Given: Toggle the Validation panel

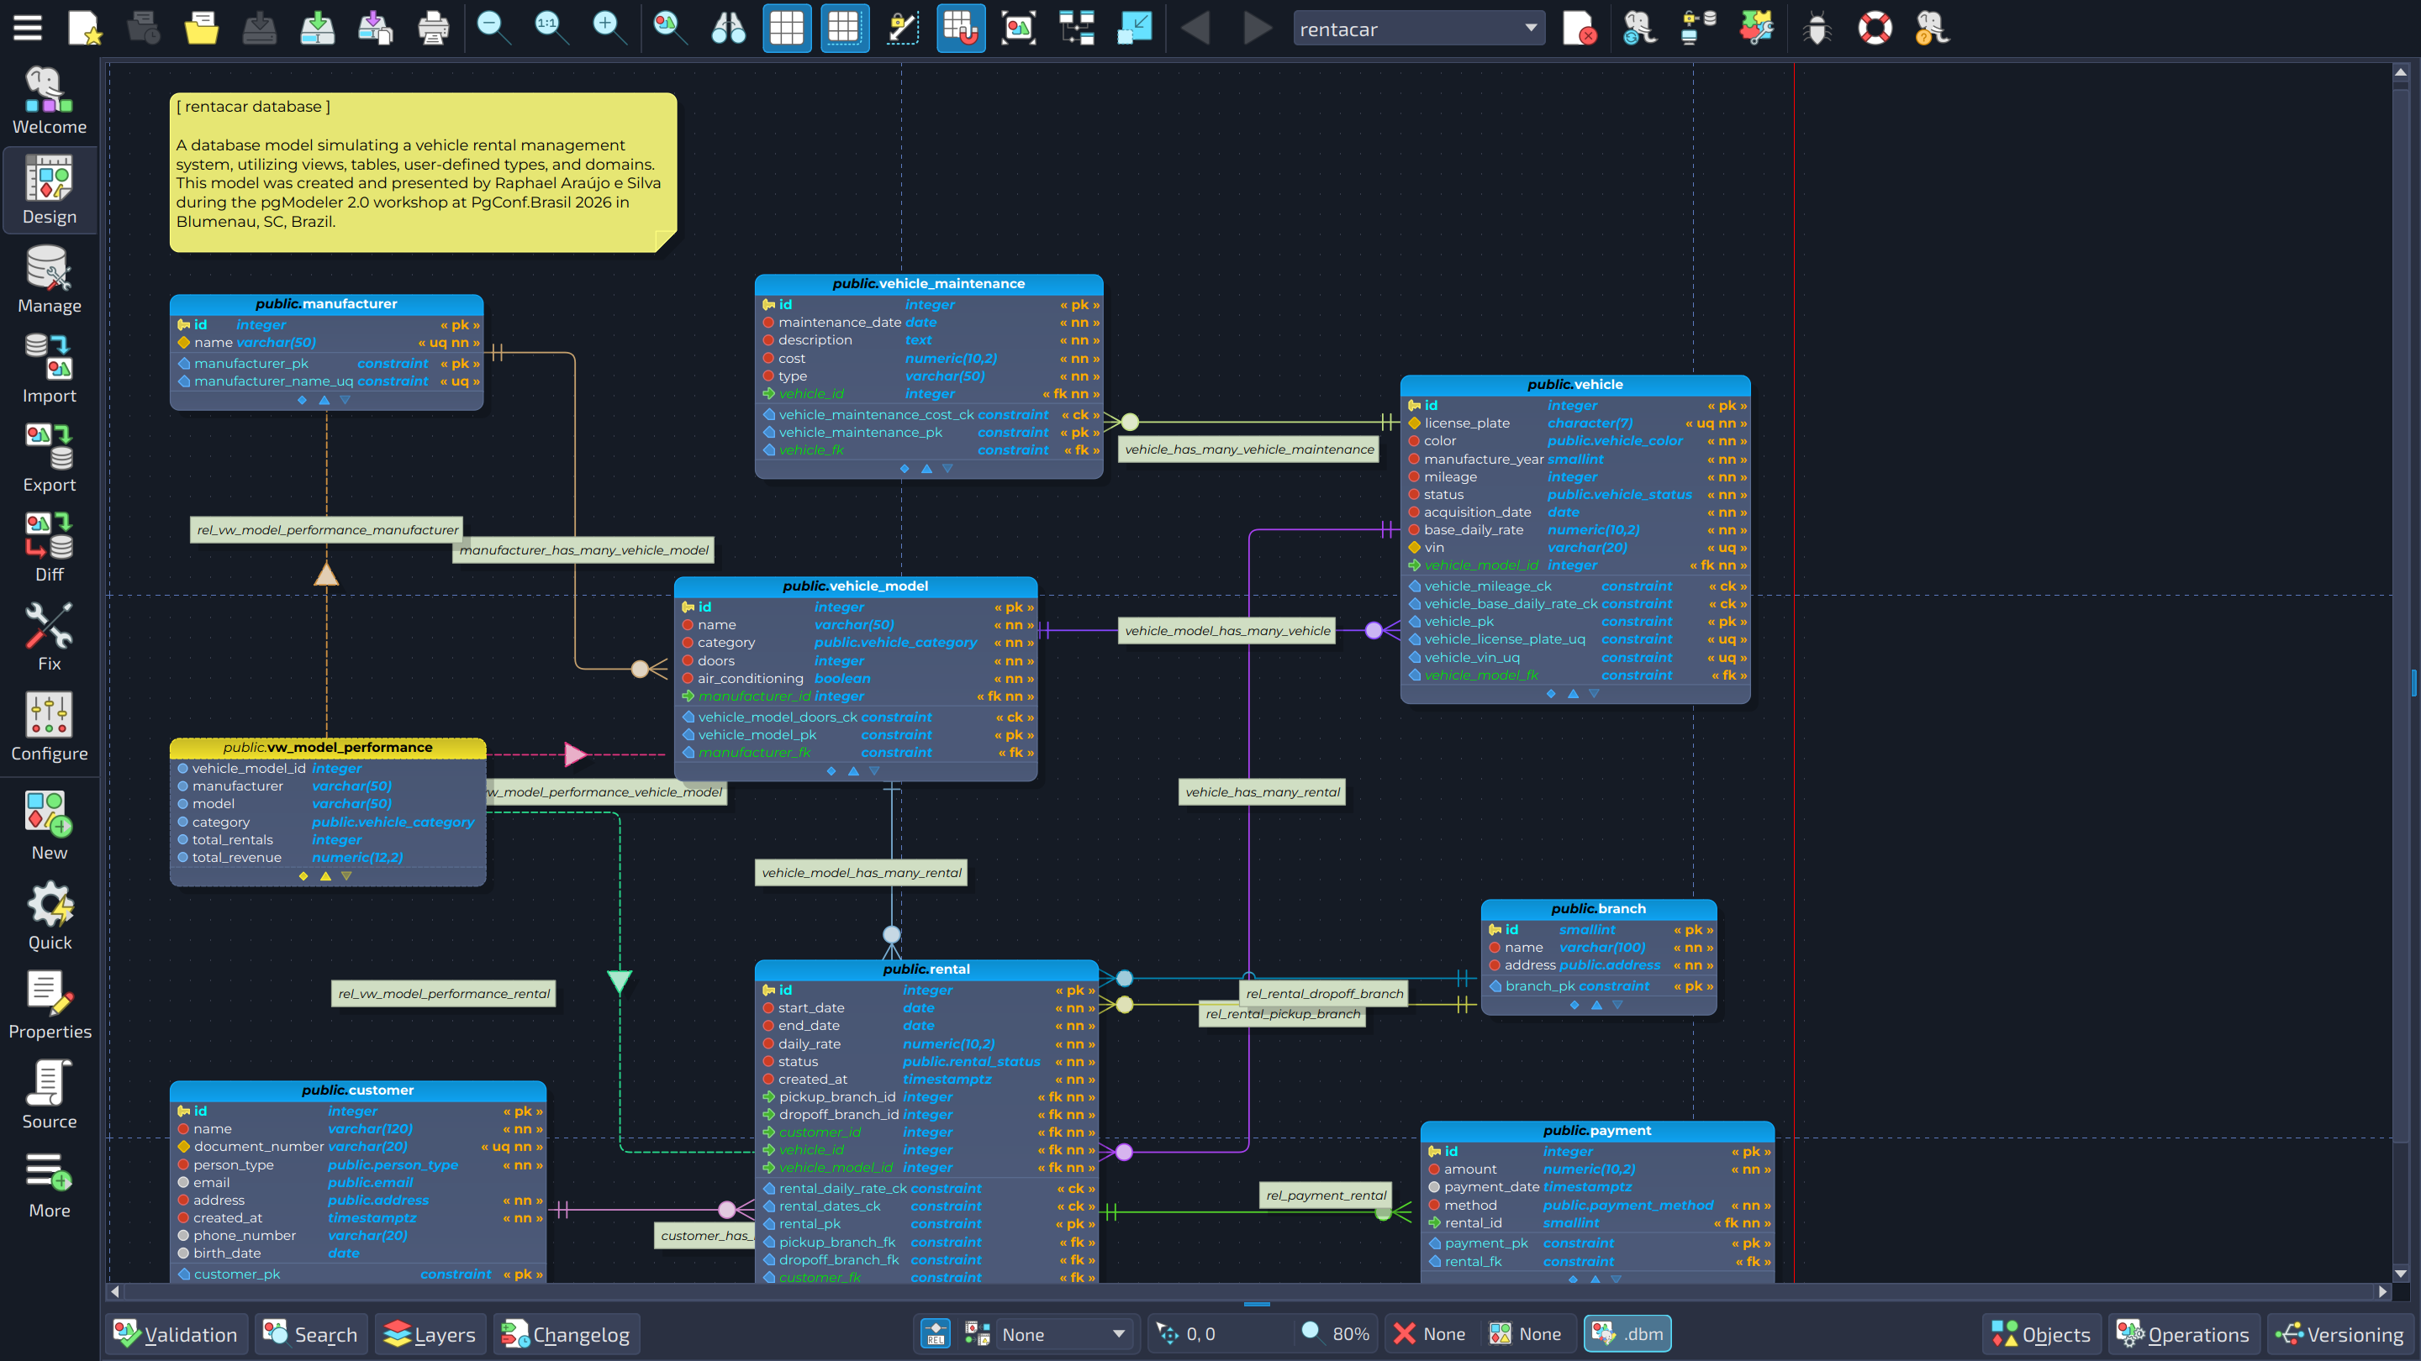Looking at the screenshot, I should click(x=177, y=1335).
